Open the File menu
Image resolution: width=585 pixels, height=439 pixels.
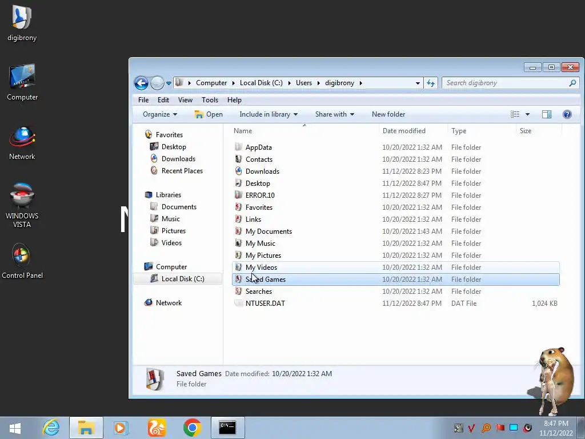pyautogui.click(x=143, y=100)
